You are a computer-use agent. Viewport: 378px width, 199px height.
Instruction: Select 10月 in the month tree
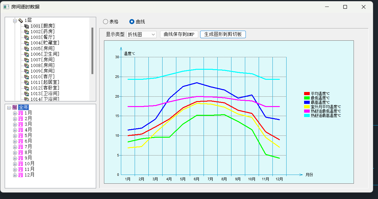(x=29, y=164)
